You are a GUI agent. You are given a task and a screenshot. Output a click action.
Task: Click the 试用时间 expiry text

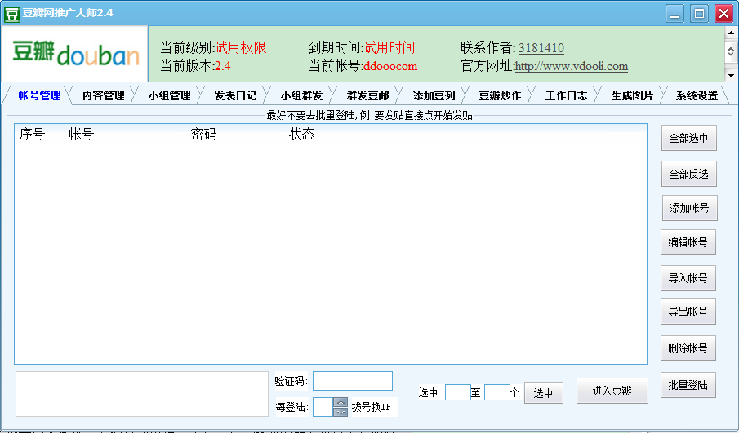tap(390, 47)
